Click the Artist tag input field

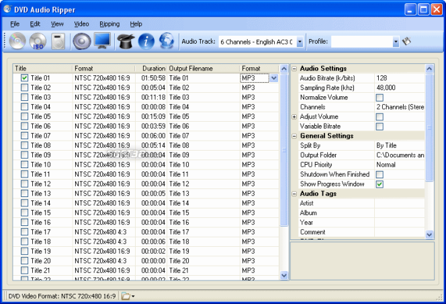(400, 203)
